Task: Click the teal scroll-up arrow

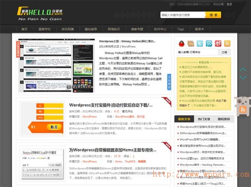Action: [243, 70]
